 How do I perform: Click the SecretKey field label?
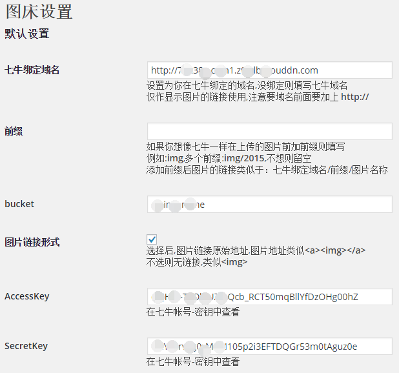tap(26, 346)
